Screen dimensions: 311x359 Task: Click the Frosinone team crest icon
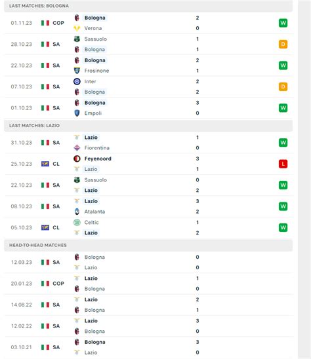click(77, 71)
